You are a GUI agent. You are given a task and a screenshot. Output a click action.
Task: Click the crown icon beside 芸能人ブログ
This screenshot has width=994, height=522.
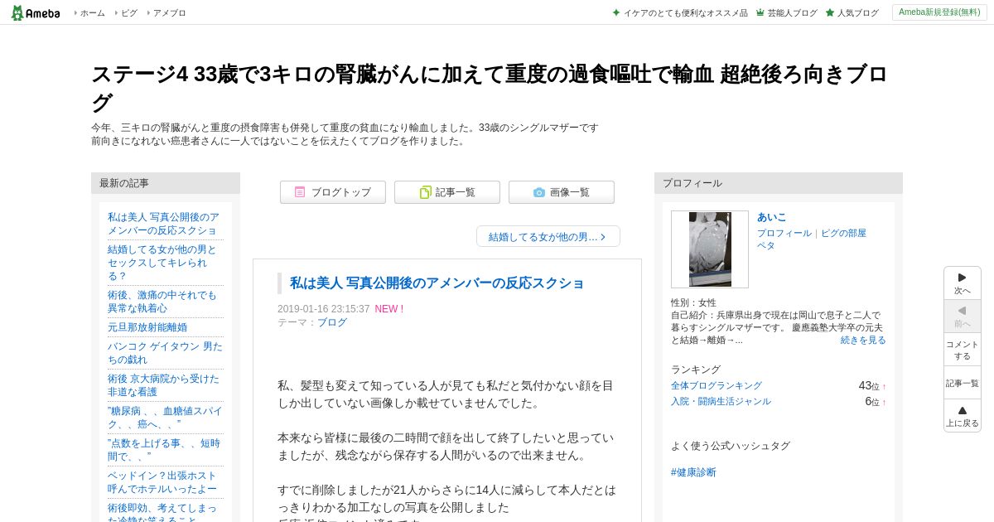760,12
